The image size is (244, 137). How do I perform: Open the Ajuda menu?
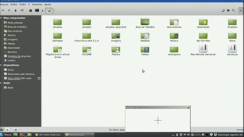[x=47, y=5]
